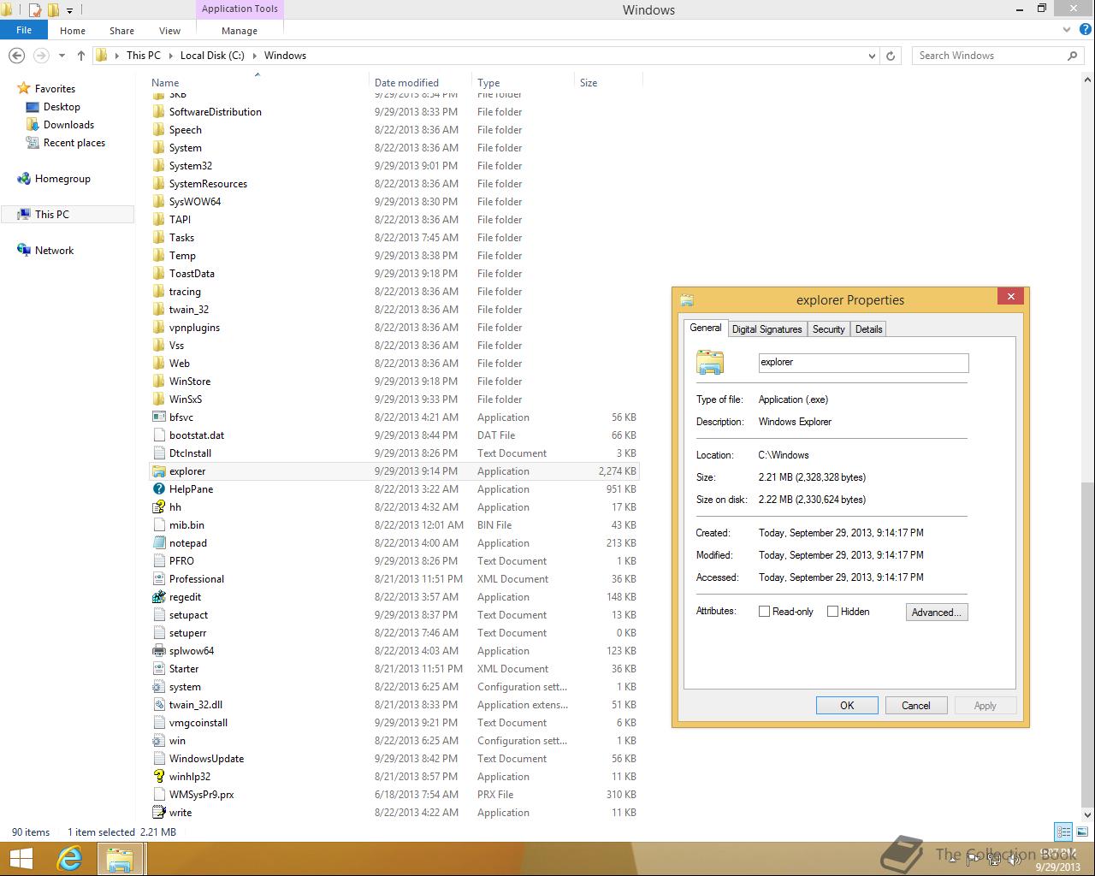Switch to Details tab in Properties

click(x=868, y=329)
